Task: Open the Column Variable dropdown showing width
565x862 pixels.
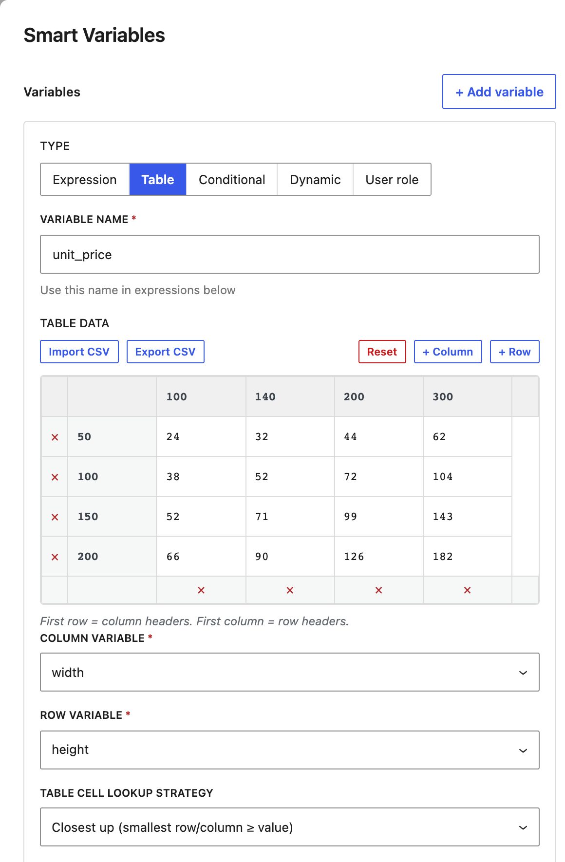Action: 290,672
